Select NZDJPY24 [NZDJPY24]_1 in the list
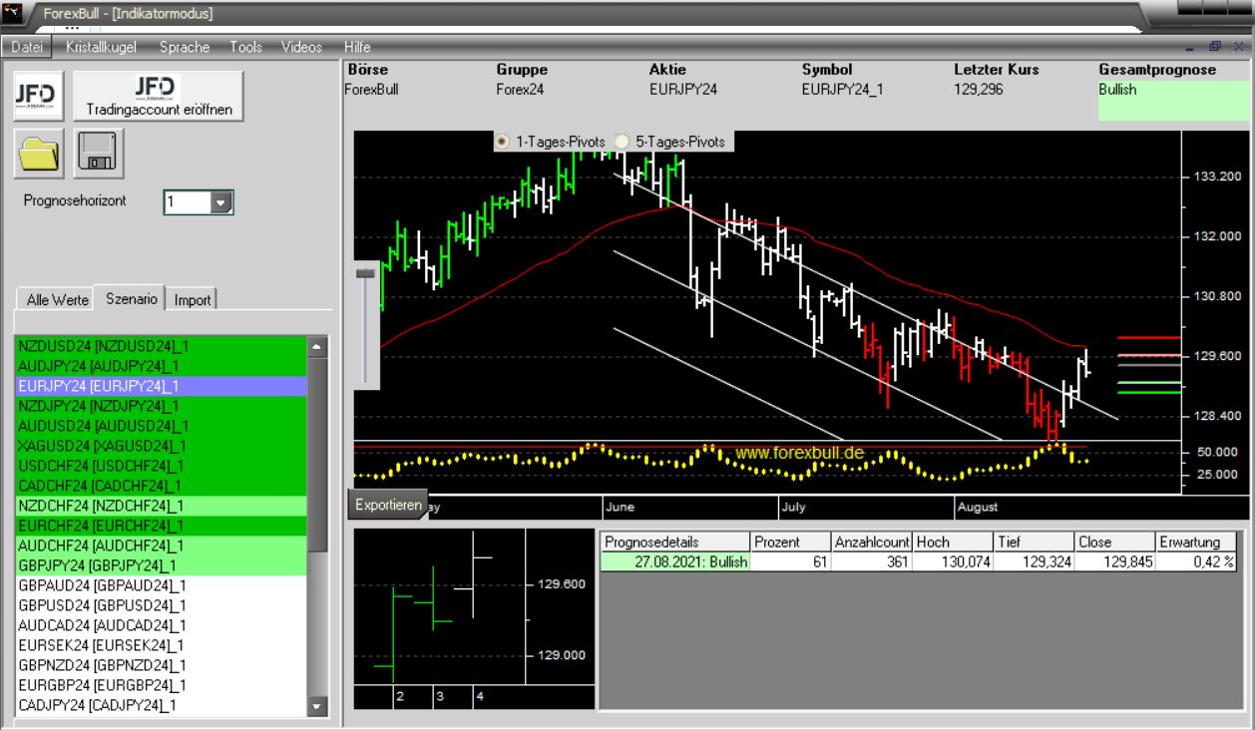The width and height of the screenshot is (1255, 730). (x=161, y=406)
